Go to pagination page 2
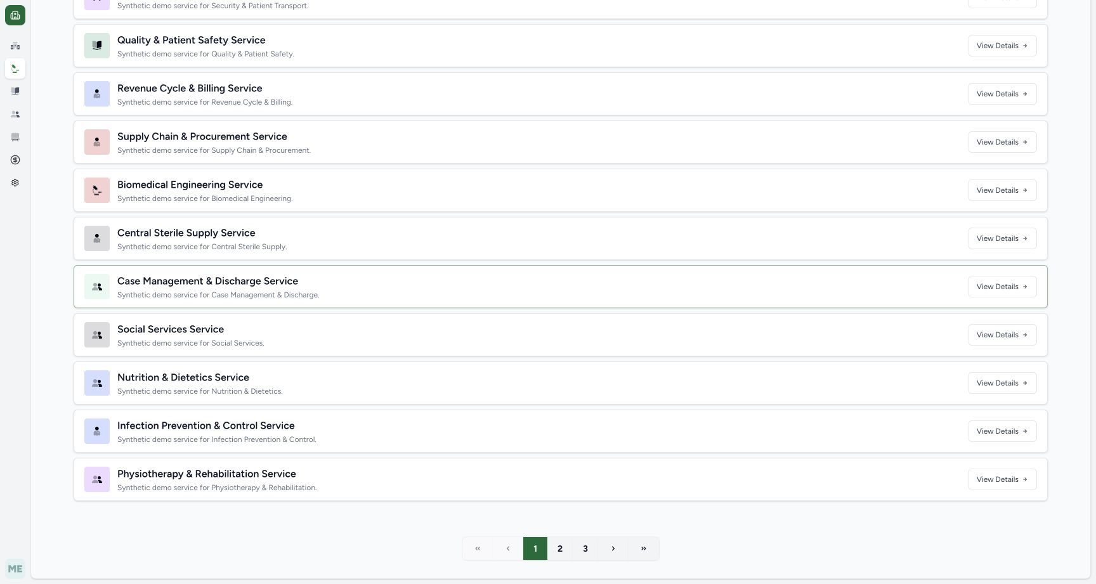The image size is (1096, 584). 560,548
